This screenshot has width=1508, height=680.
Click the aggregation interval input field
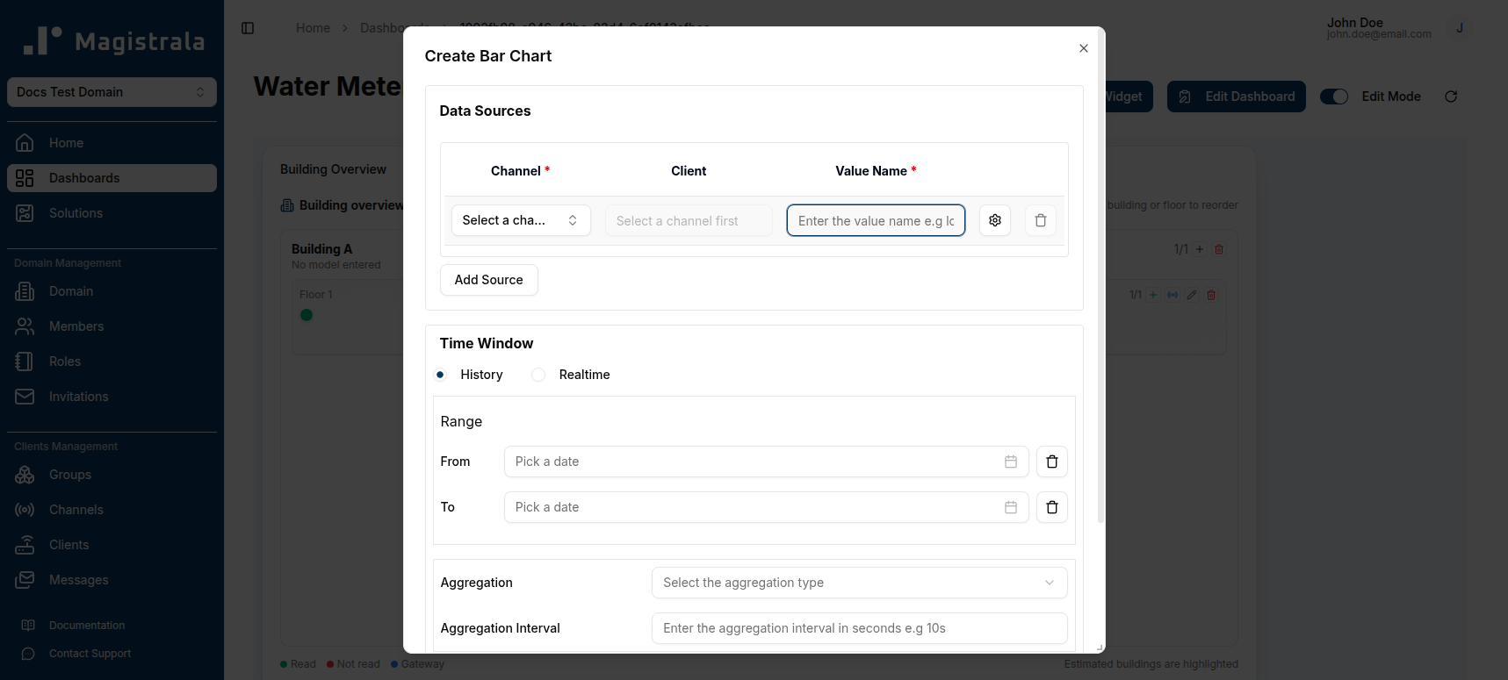tap(859, 628)
